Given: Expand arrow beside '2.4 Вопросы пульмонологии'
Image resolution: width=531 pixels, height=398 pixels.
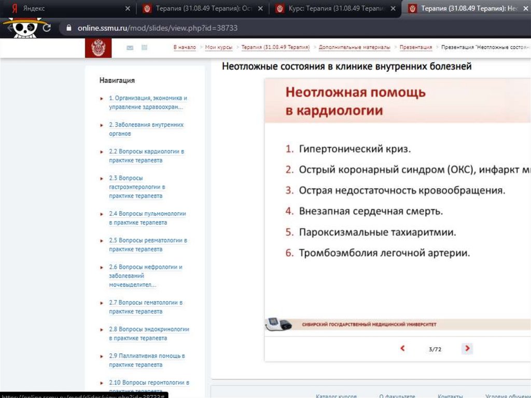Looking at the screenshot, I should pyautogui.click(x=102, y=214).
